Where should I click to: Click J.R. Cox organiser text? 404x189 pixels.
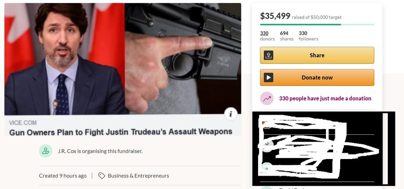coord(100,151)
